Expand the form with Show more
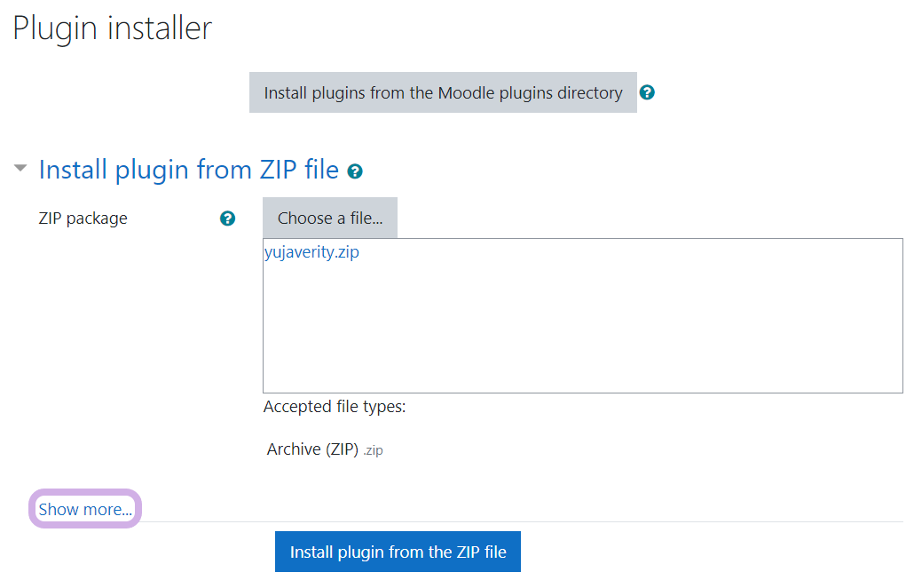Image resolution: width=914 pixels, height=588 pixels. pyautogui.click(x=85, y=509)
